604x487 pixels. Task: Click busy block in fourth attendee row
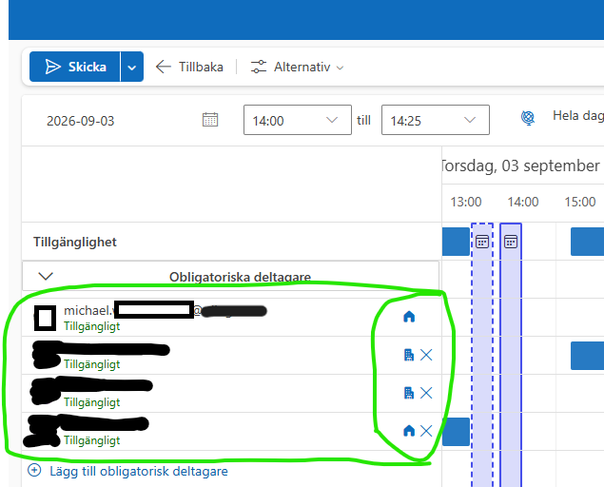coord(456,432)
